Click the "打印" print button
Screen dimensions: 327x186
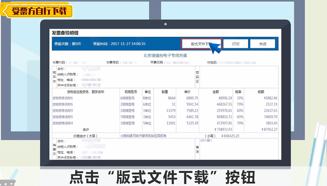tap(236, 44)
